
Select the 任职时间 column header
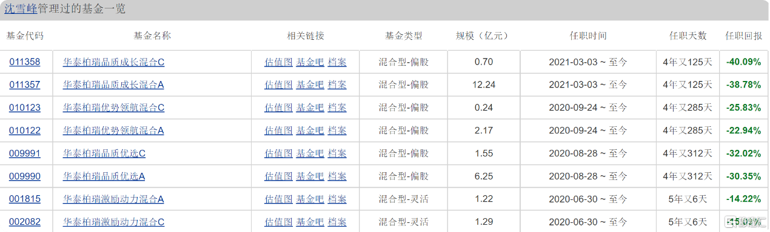[x=588, y=36]
